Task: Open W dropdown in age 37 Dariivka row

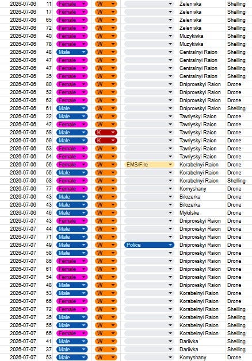Action: pyautogui.click(x=106, y=350)
